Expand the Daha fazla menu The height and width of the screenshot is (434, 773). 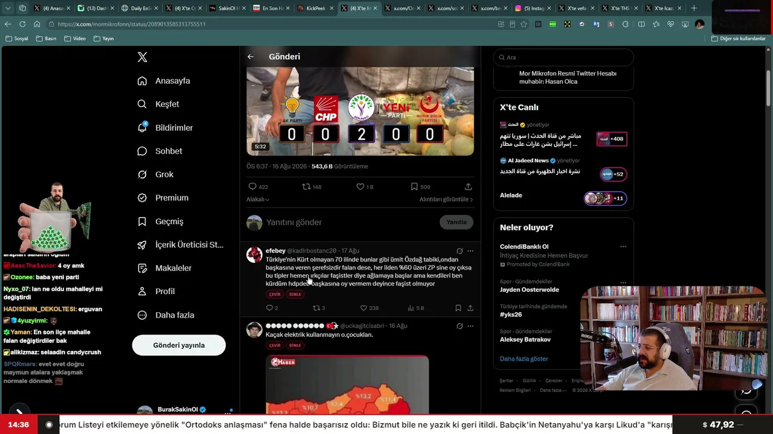click(165, 315)
